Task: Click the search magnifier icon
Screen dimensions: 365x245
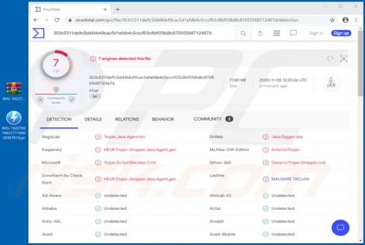Action: click(243, 33)
